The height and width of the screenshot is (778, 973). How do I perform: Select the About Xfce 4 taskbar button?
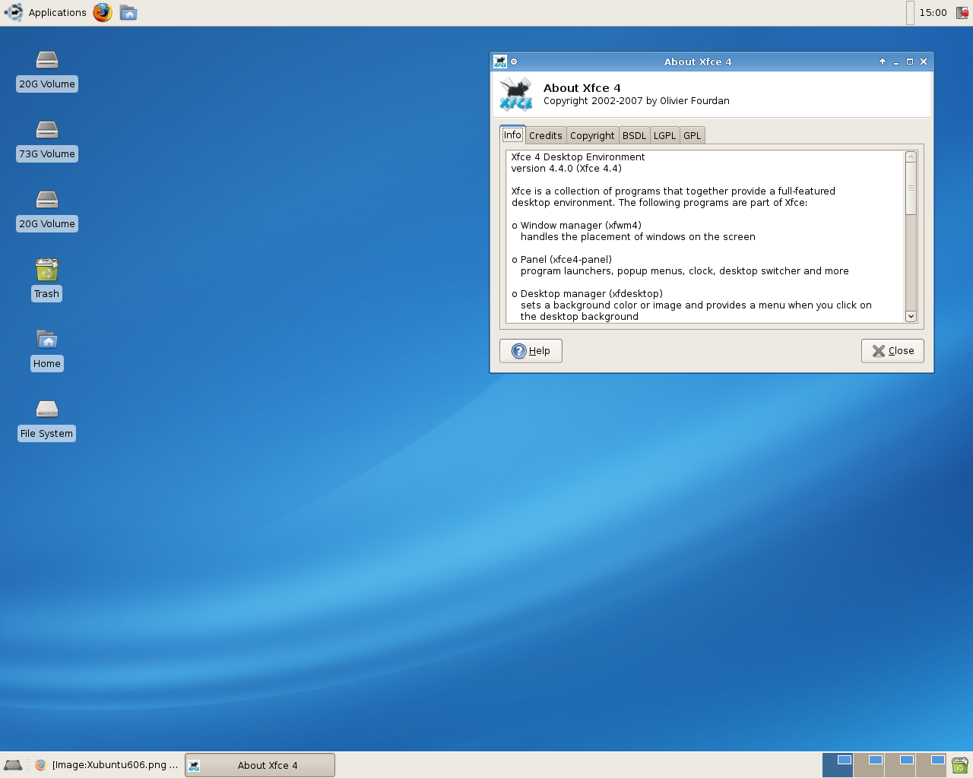point(260,765)
